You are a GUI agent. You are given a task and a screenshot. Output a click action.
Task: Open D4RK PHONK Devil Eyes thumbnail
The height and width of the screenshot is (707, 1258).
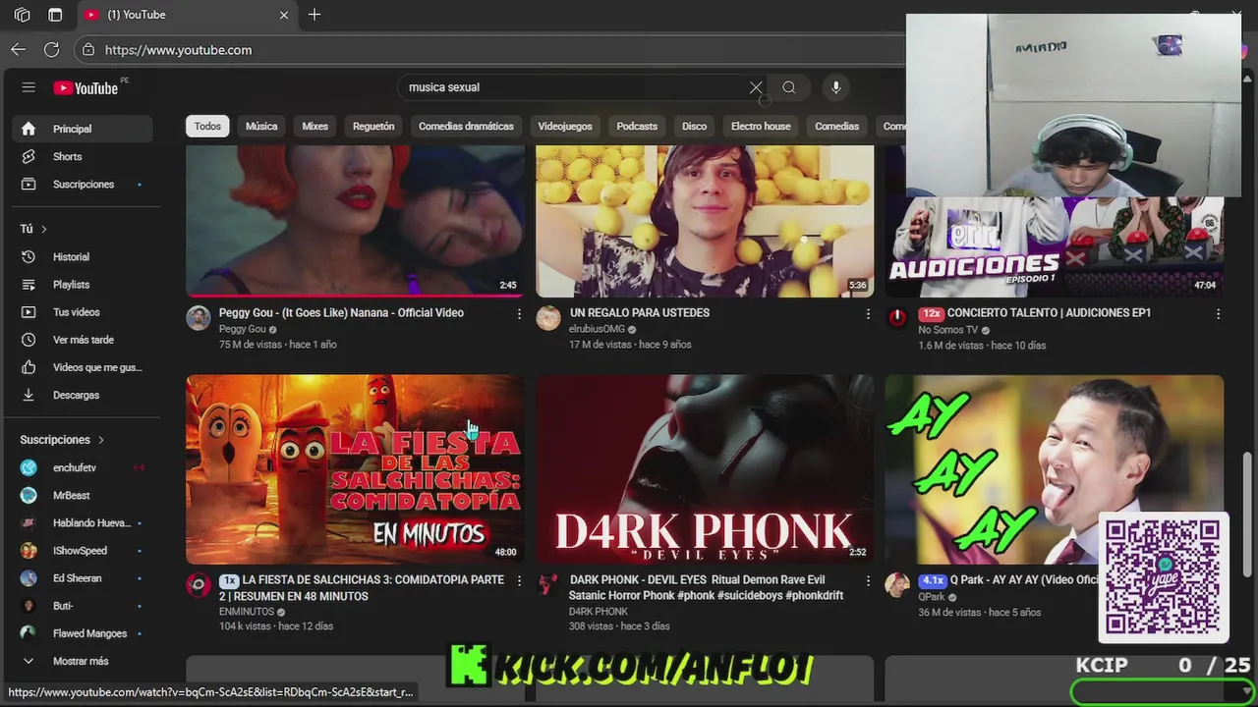click(x=705, y=469)
